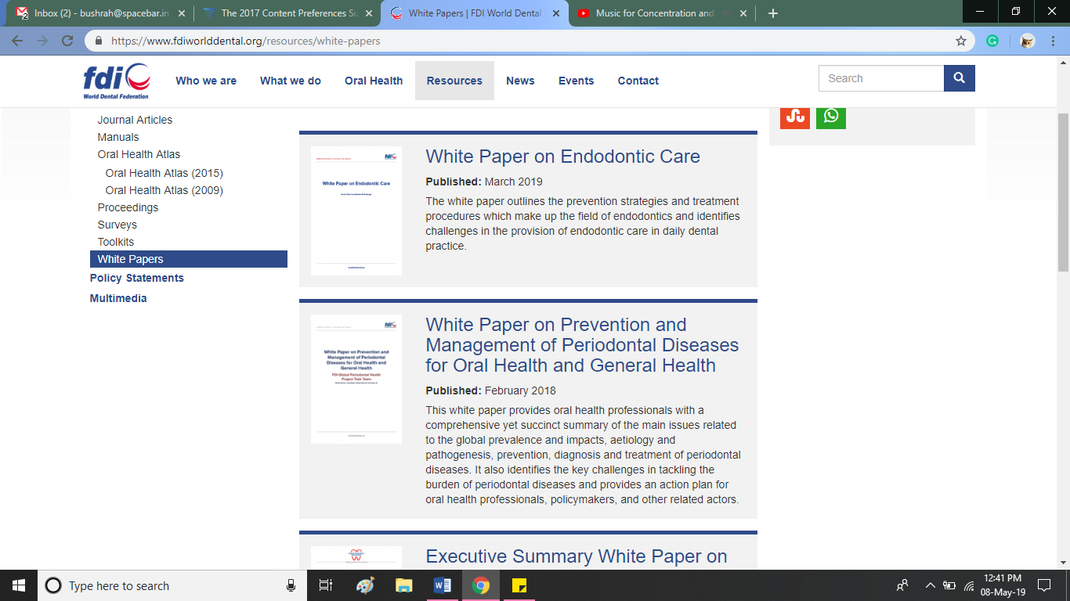
Task: Open the Oral Health Atlas sidebar link
Action: coord(139,154)
